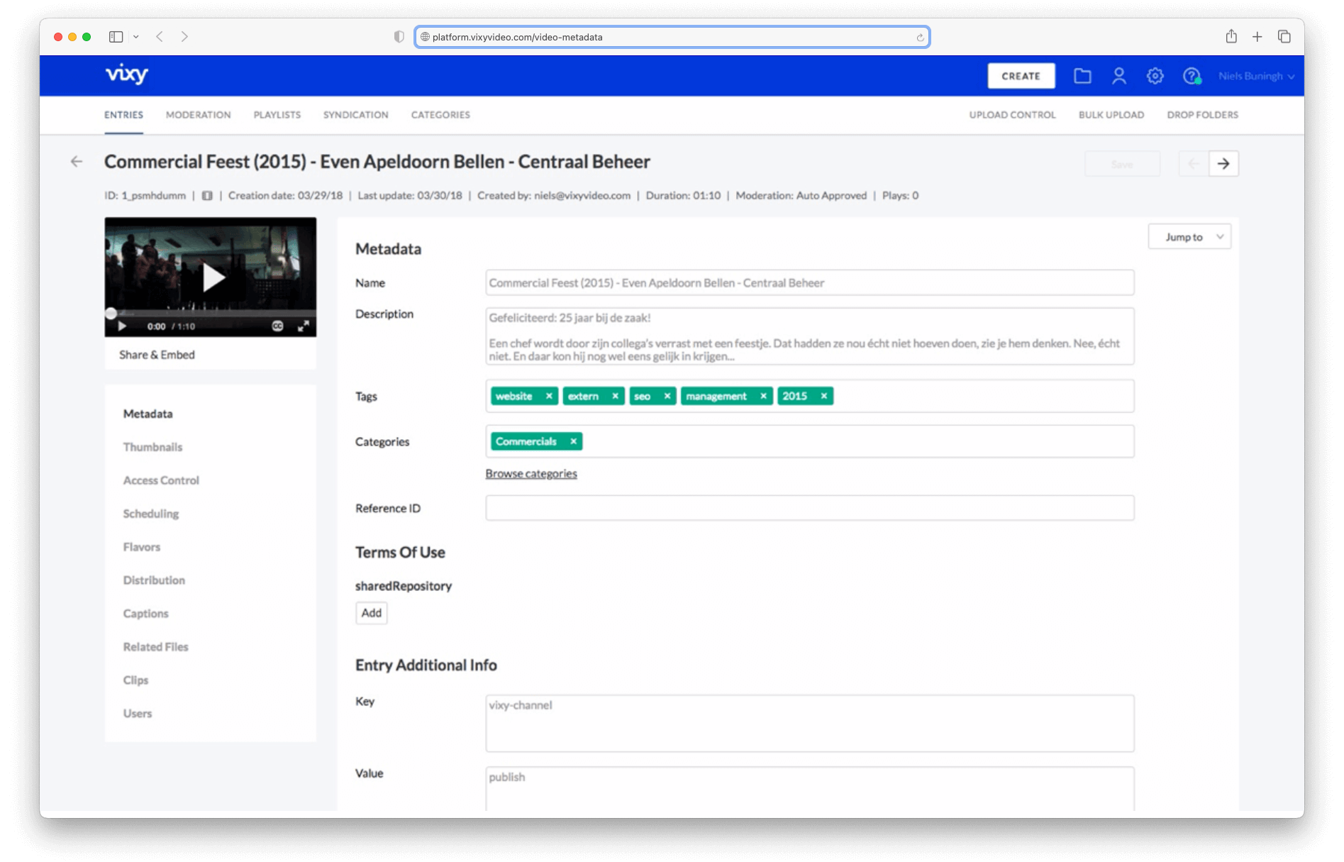The height and width of the screenshot is (862, 1344).
Task: Click browser back arrow
Action: 160,37
